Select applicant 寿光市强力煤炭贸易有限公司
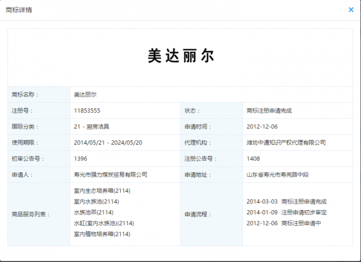Viewport: 361px width, 262px height. (x=111, y=174)
